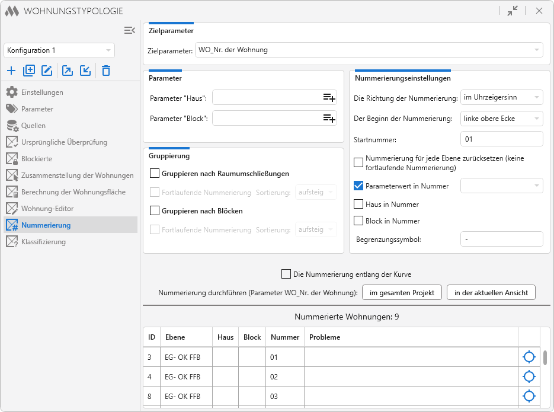Collapse the sidebar with the hamburger icon

130,30
